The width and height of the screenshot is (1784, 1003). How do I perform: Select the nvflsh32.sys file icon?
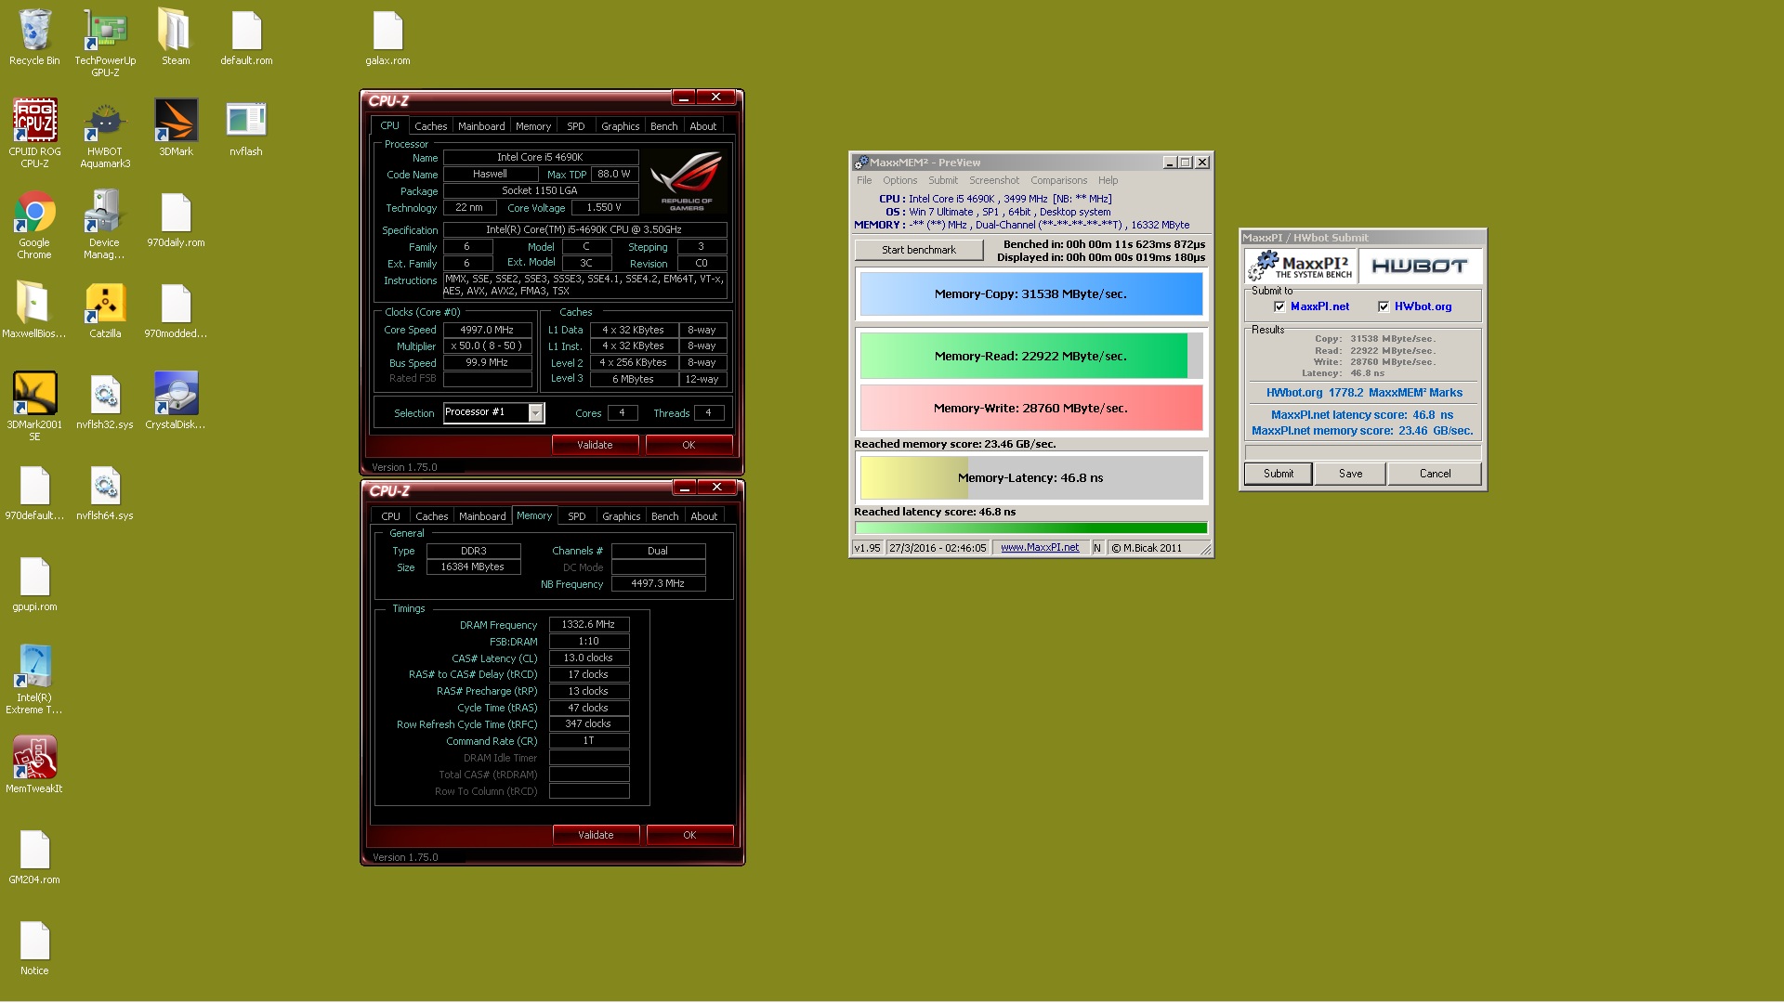coord(105,401)
